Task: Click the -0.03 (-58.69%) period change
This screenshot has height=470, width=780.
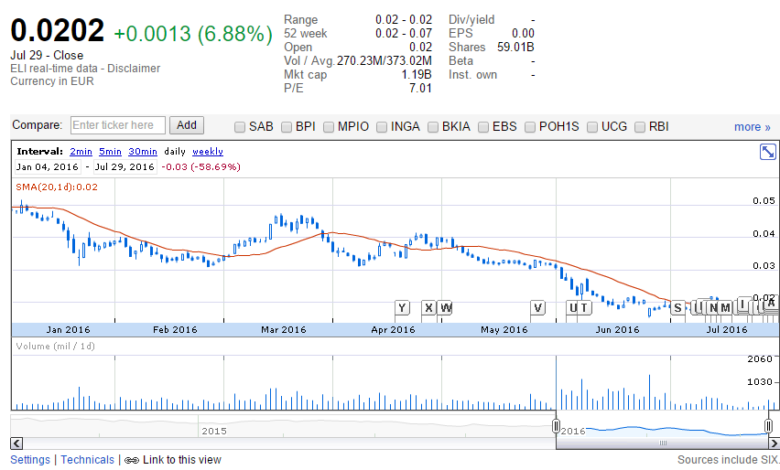Action: coord(201,167)
